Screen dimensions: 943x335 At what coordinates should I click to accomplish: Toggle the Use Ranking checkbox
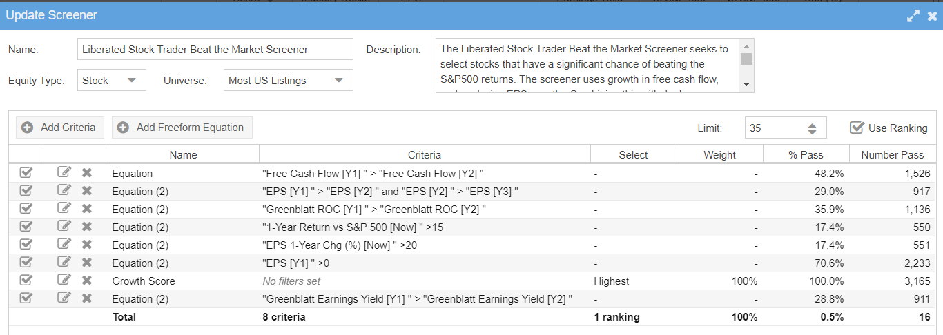(x=857, y=128)
